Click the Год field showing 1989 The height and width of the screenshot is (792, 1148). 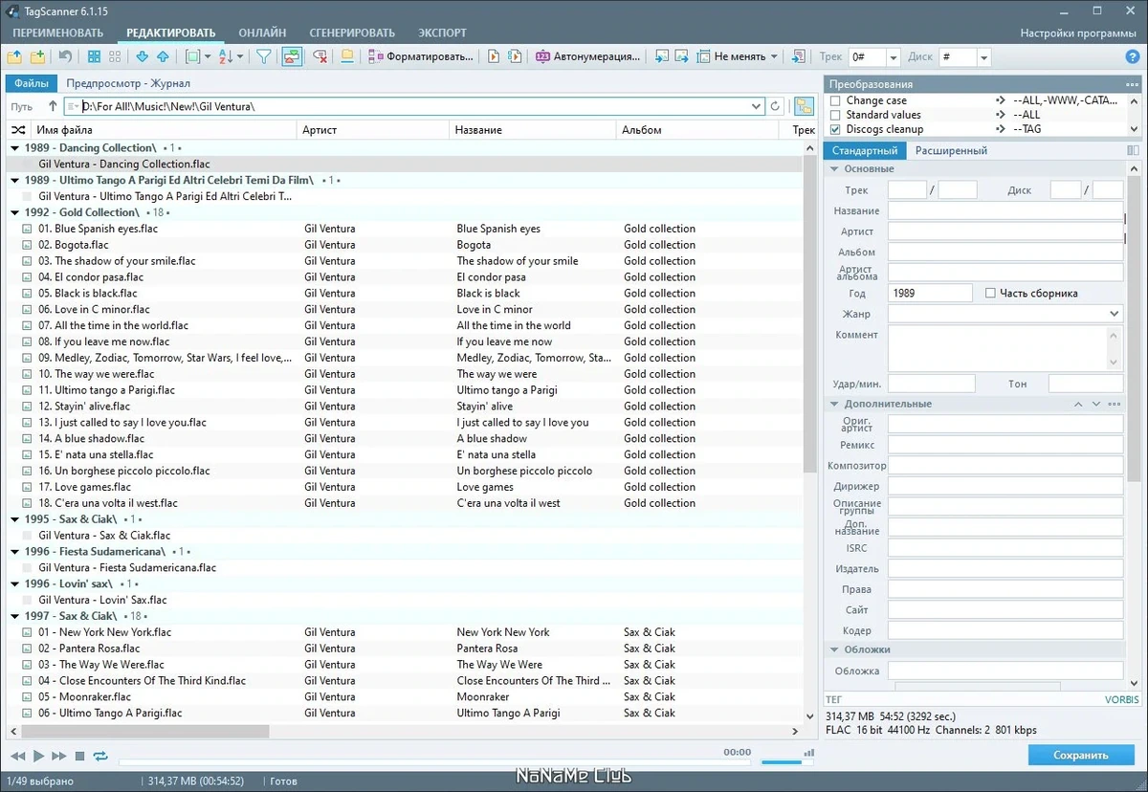(930, 293)
